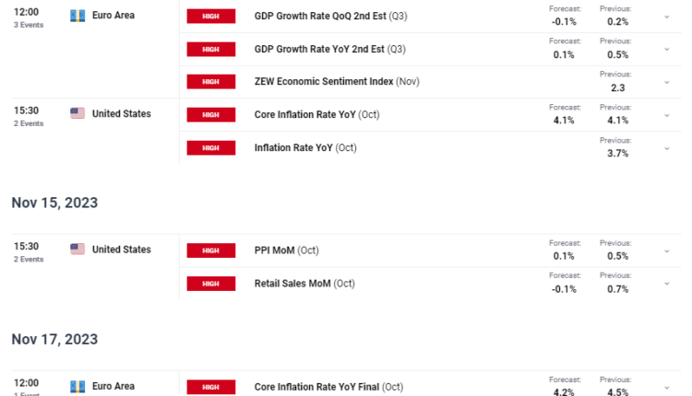Click the Inflation Rate YoY (Oct) event name
The image size is (692, 396).
click(x=305, y=147)
